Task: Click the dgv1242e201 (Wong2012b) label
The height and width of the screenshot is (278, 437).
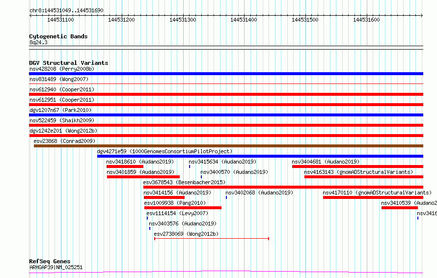Action: [63, 131]
